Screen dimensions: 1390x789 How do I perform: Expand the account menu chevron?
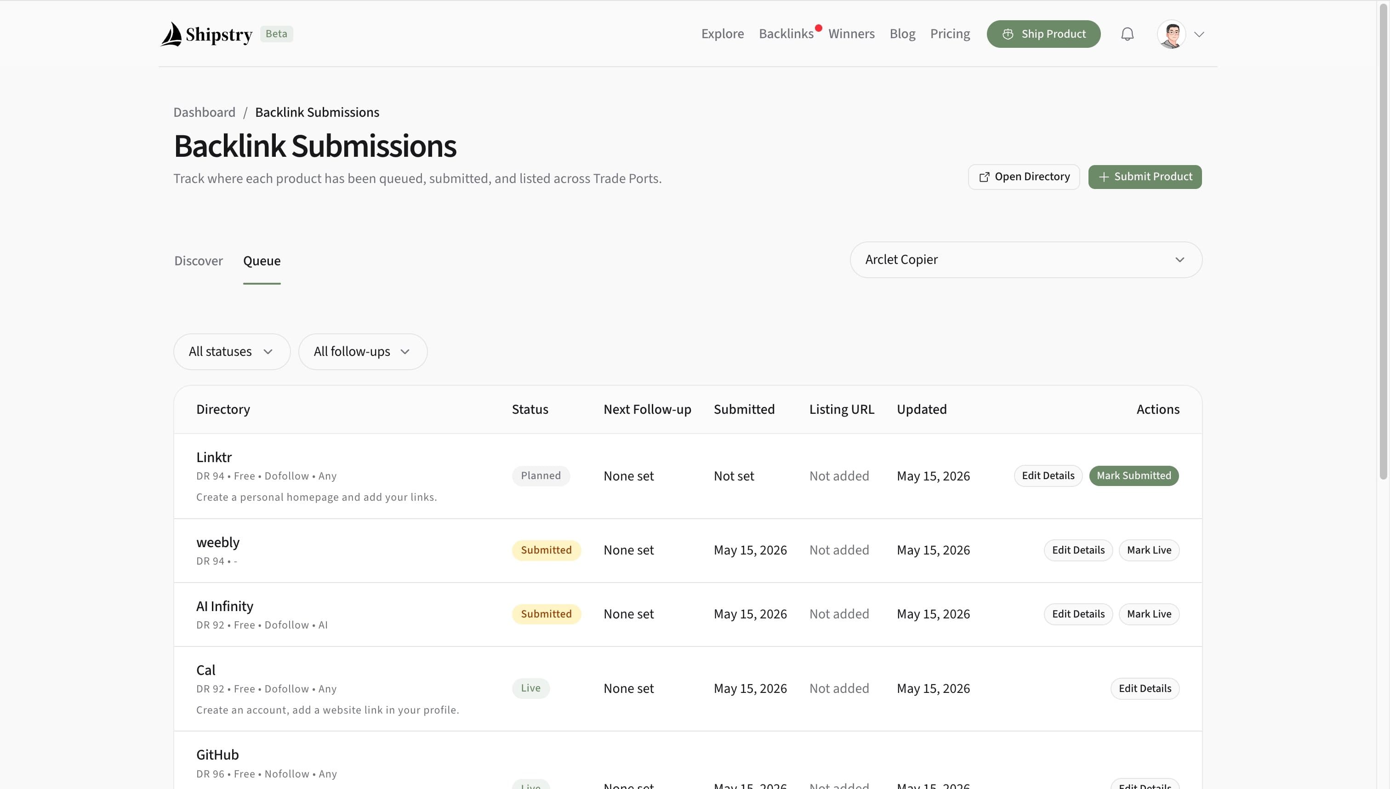[x=1199, y=34]
